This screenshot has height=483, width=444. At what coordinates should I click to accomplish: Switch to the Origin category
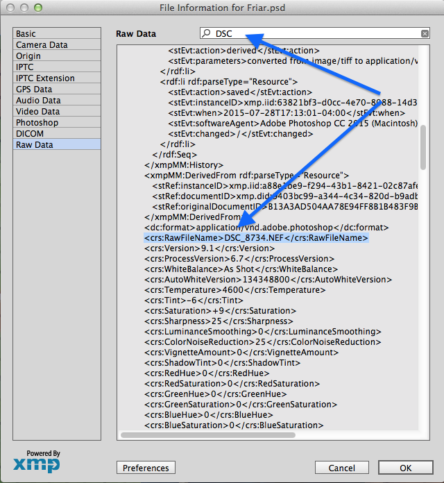tap(57, 56)
